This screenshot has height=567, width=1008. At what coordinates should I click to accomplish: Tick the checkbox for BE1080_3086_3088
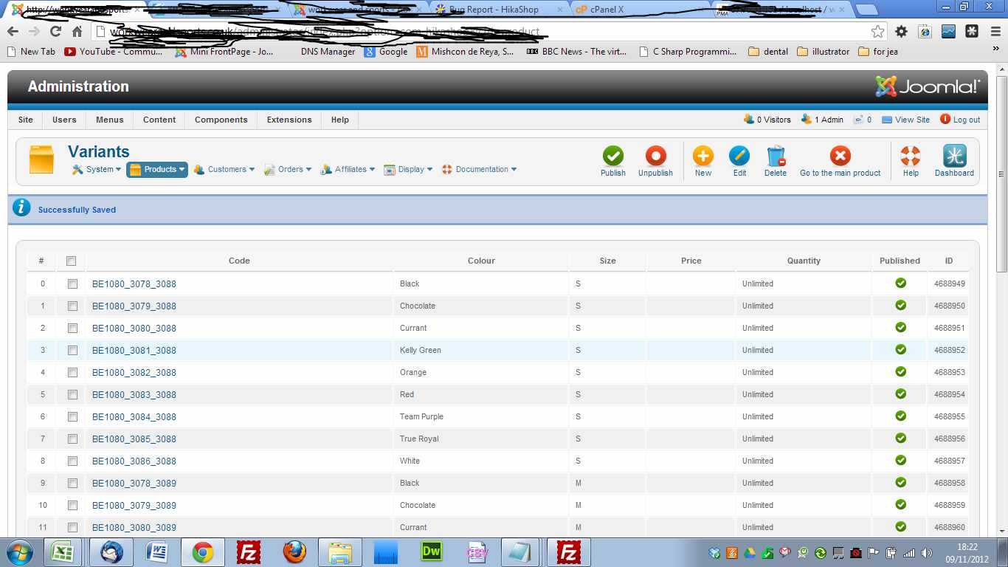72,461
